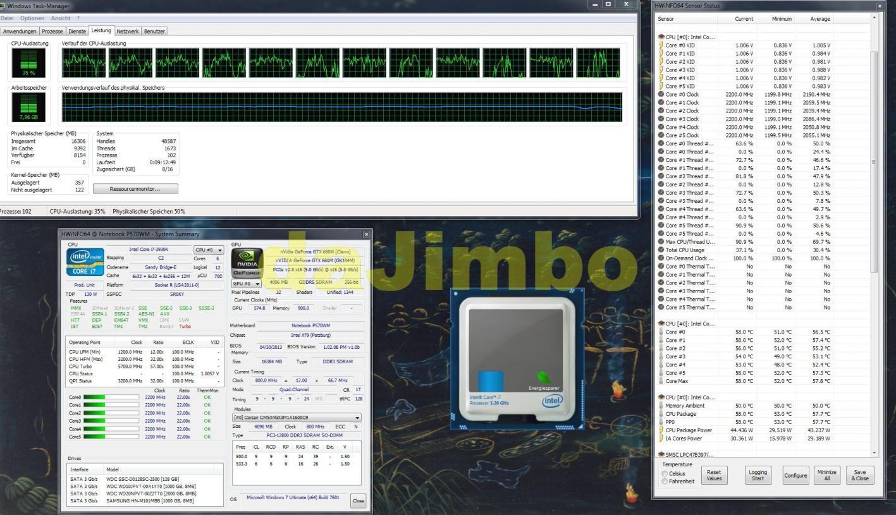Click the Core3 usage bar in System Summary
896x515 pixels.
[x=111, y=420]
